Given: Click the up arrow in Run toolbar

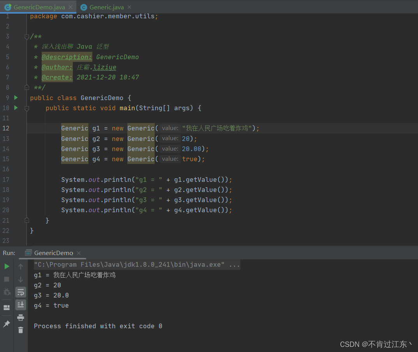Looking at the screenshot, I should click(21, 266).
